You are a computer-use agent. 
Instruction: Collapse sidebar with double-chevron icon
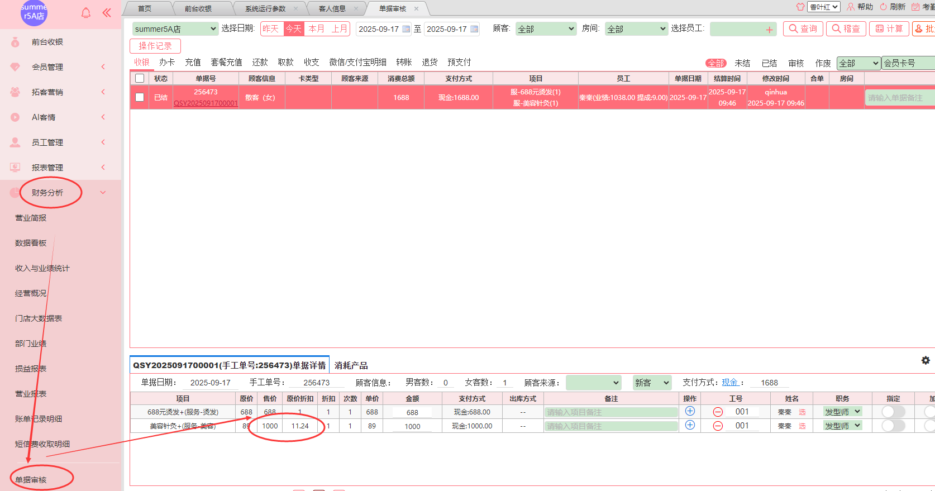point(107,13)
